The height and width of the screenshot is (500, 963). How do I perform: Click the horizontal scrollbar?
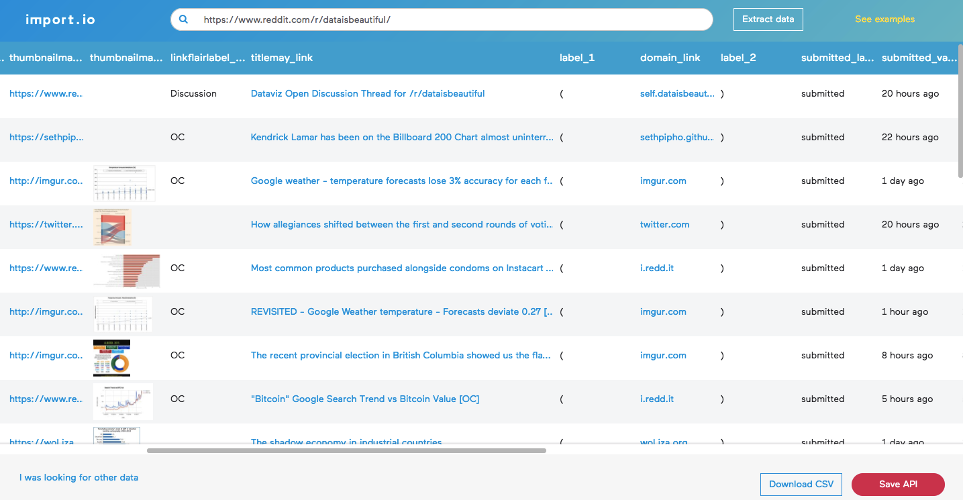coord(346,450)
